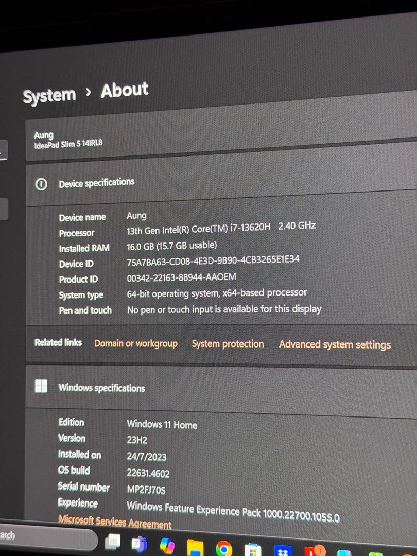Viewport: 417px width, 556px height.
Task: Click the Related links label
Action: [x=58, y=342]
